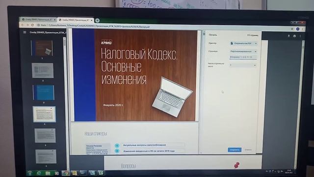
Task: Edit the custom page range field
Action: point(243,57)
